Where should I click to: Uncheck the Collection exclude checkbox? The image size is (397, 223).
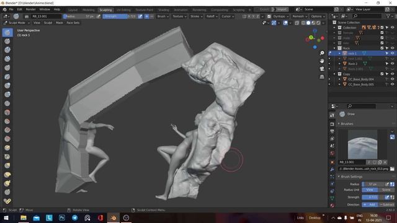pos(382,27)
